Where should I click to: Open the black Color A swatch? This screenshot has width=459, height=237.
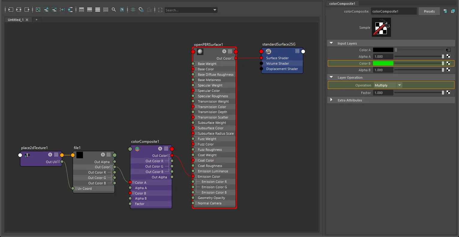pyautogui.click(x=383, y=50)
